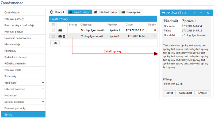214x118 pixels.
Task: Click the window icon next to ZPRÁVA ČÍSLO title
Action: pos(163,13)
